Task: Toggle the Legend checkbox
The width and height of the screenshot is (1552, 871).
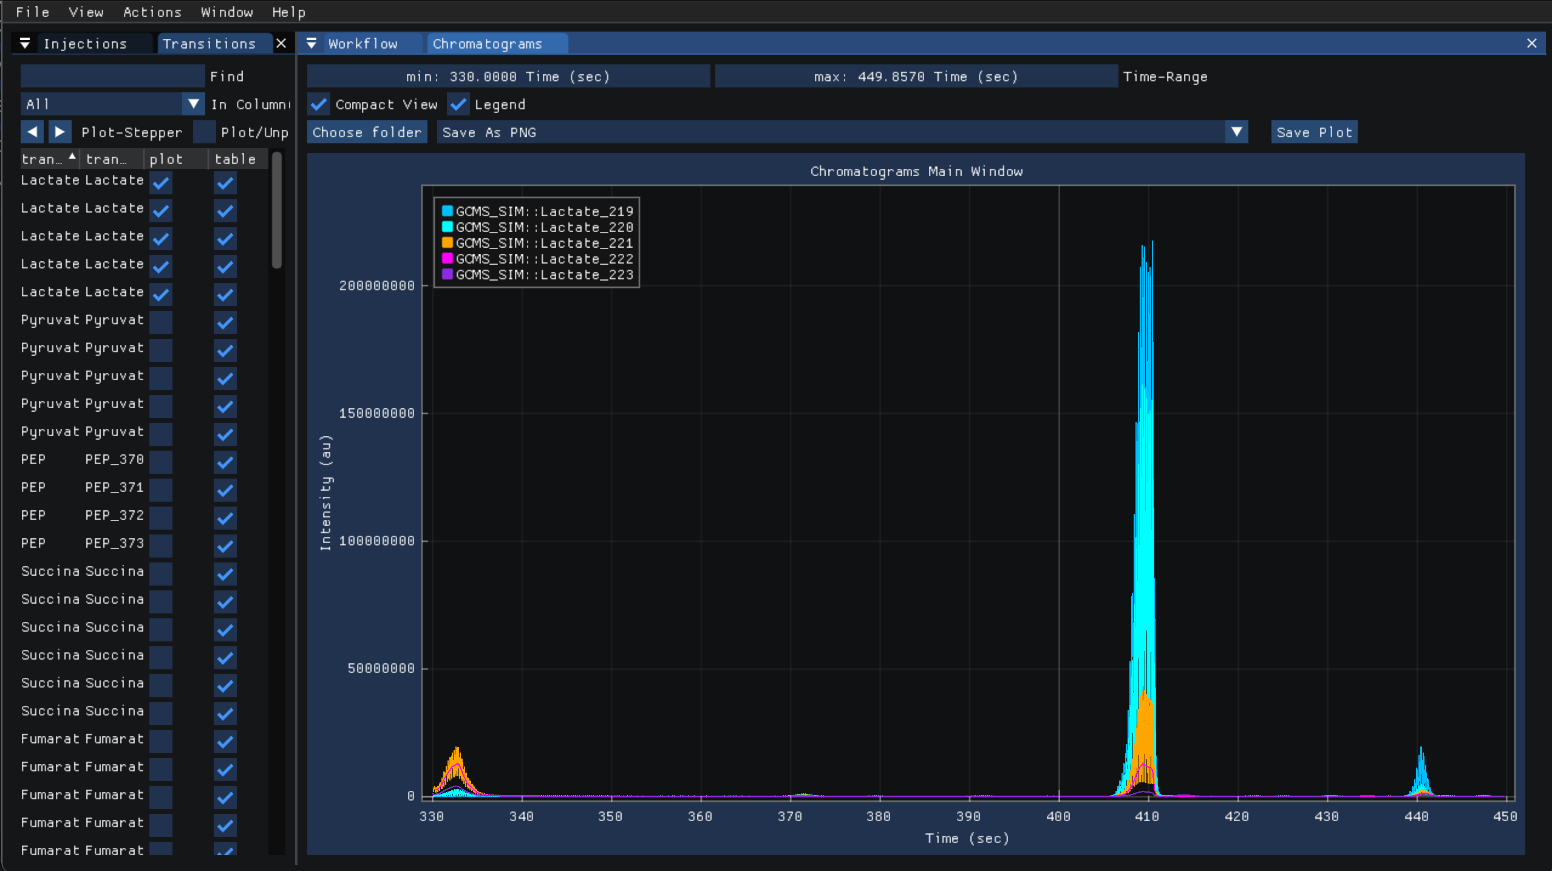Action: [x=458, y=104]
